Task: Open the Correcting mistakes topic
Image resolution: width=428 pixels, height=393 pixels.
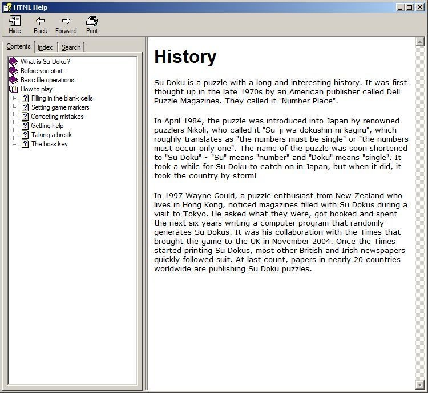Action: (x=57, y=117)
